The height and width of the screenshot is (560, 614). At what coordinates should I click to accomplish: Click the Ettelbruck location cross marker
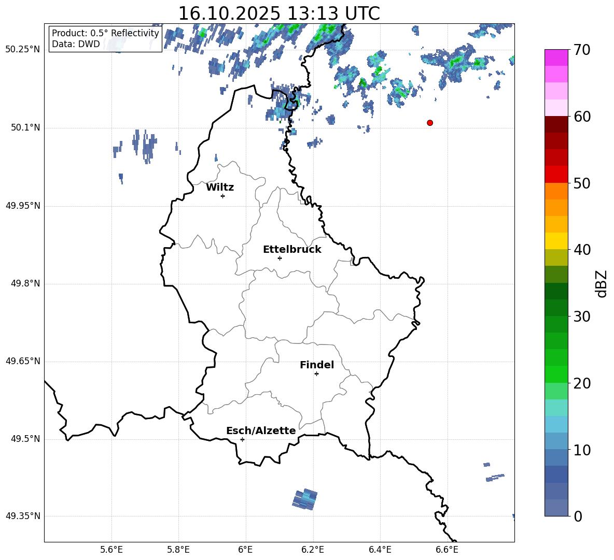(x=280, y=258)
